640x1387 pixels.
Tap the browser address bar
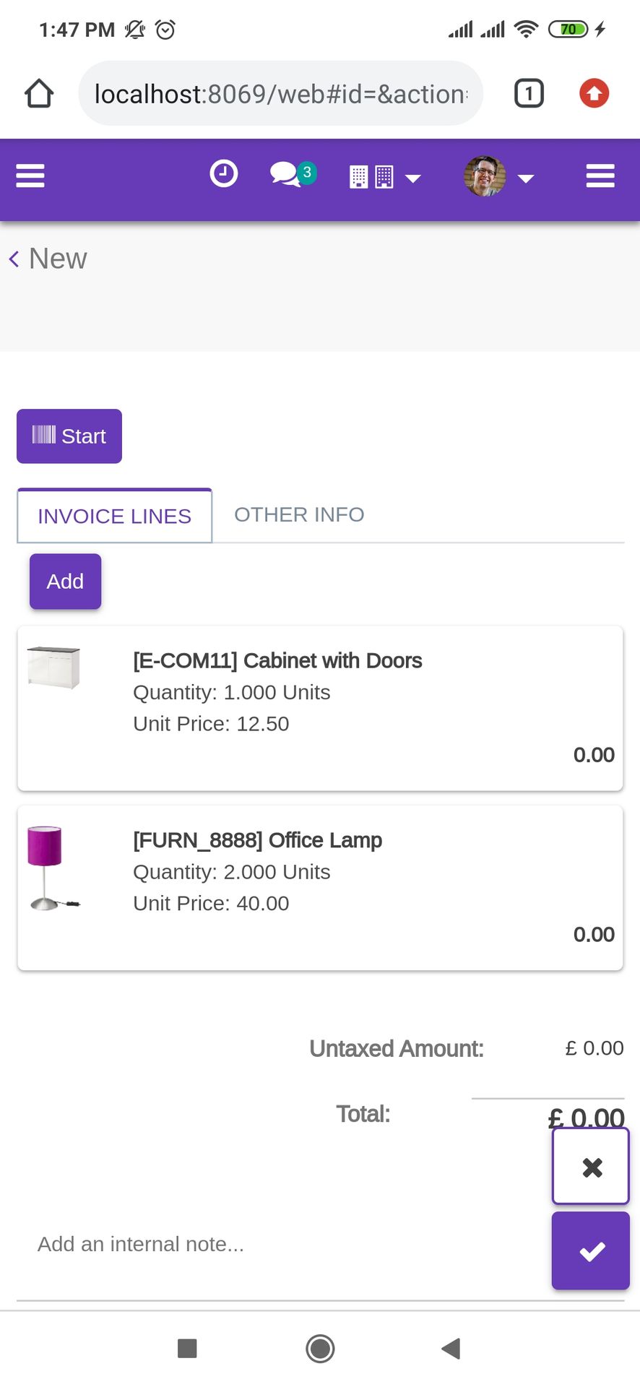click(280, 94)
